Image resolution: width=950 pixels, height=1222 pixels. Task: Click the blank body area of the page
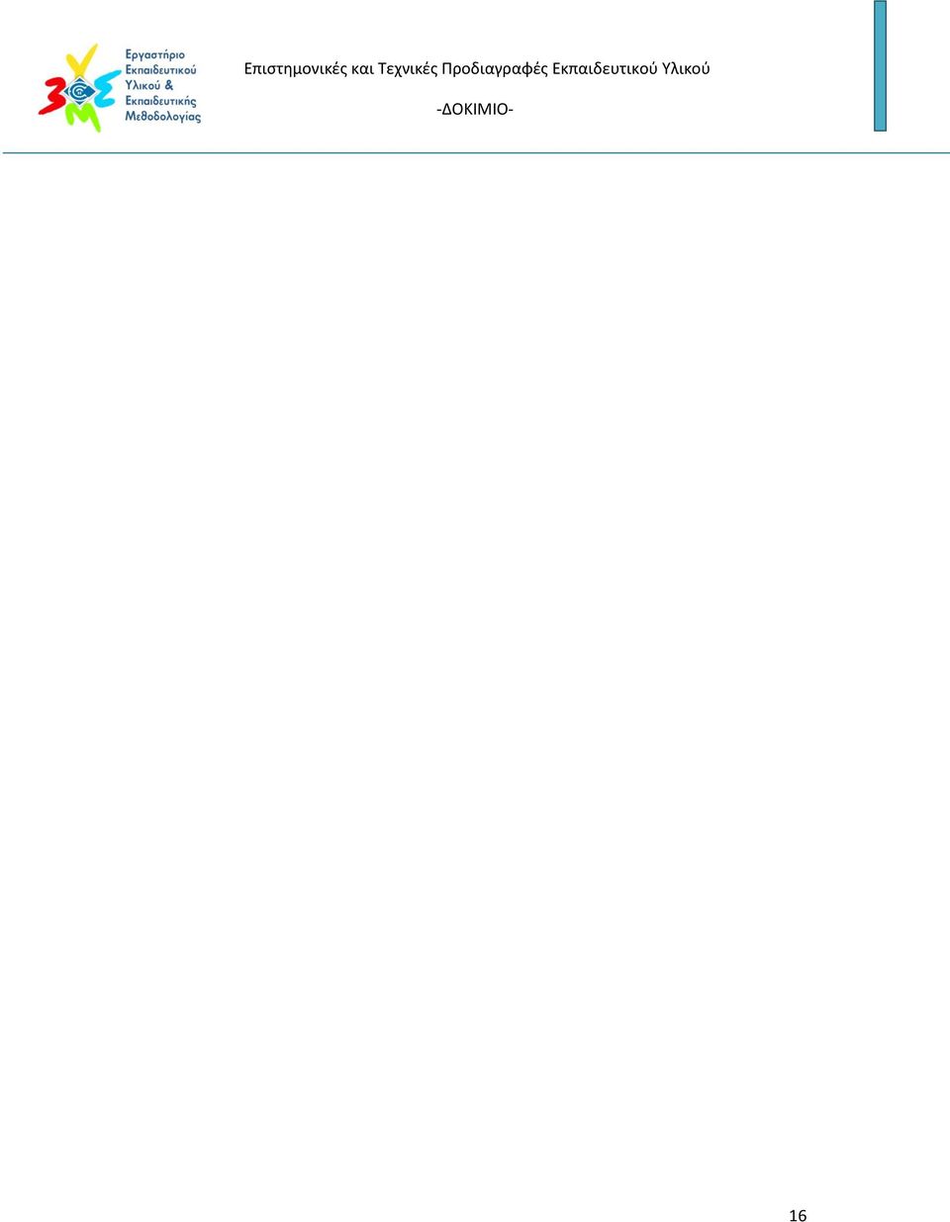click(x=475, y=673)
